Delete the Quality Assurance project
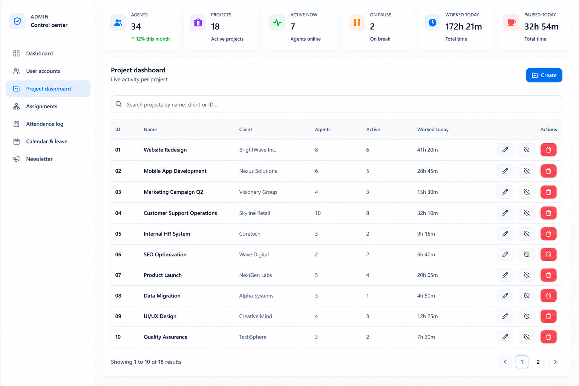This screenshot has width=579, height=386. [x=548, y=337]
